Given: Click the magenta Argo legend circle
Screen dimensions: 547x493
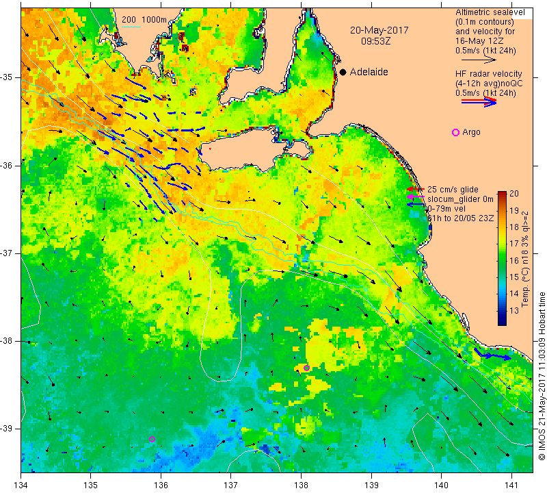Looking at the screenshot, I should 455,132.
